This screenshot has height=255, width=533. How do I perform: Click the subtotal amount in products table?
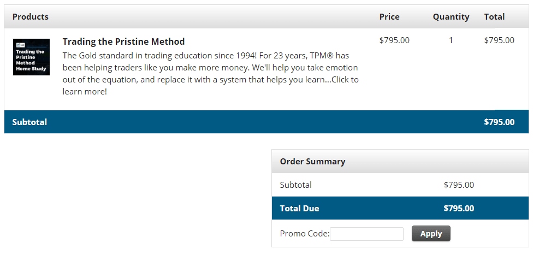pos(499,122)
